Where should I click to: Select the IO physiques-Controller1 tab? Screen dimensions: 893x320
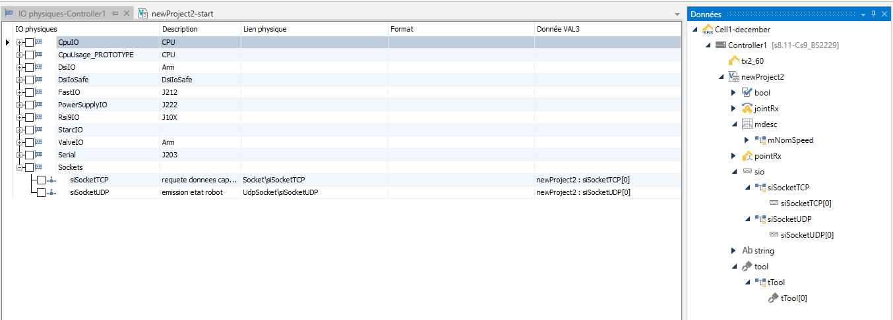pyautogui.click(x=61, y=13)
